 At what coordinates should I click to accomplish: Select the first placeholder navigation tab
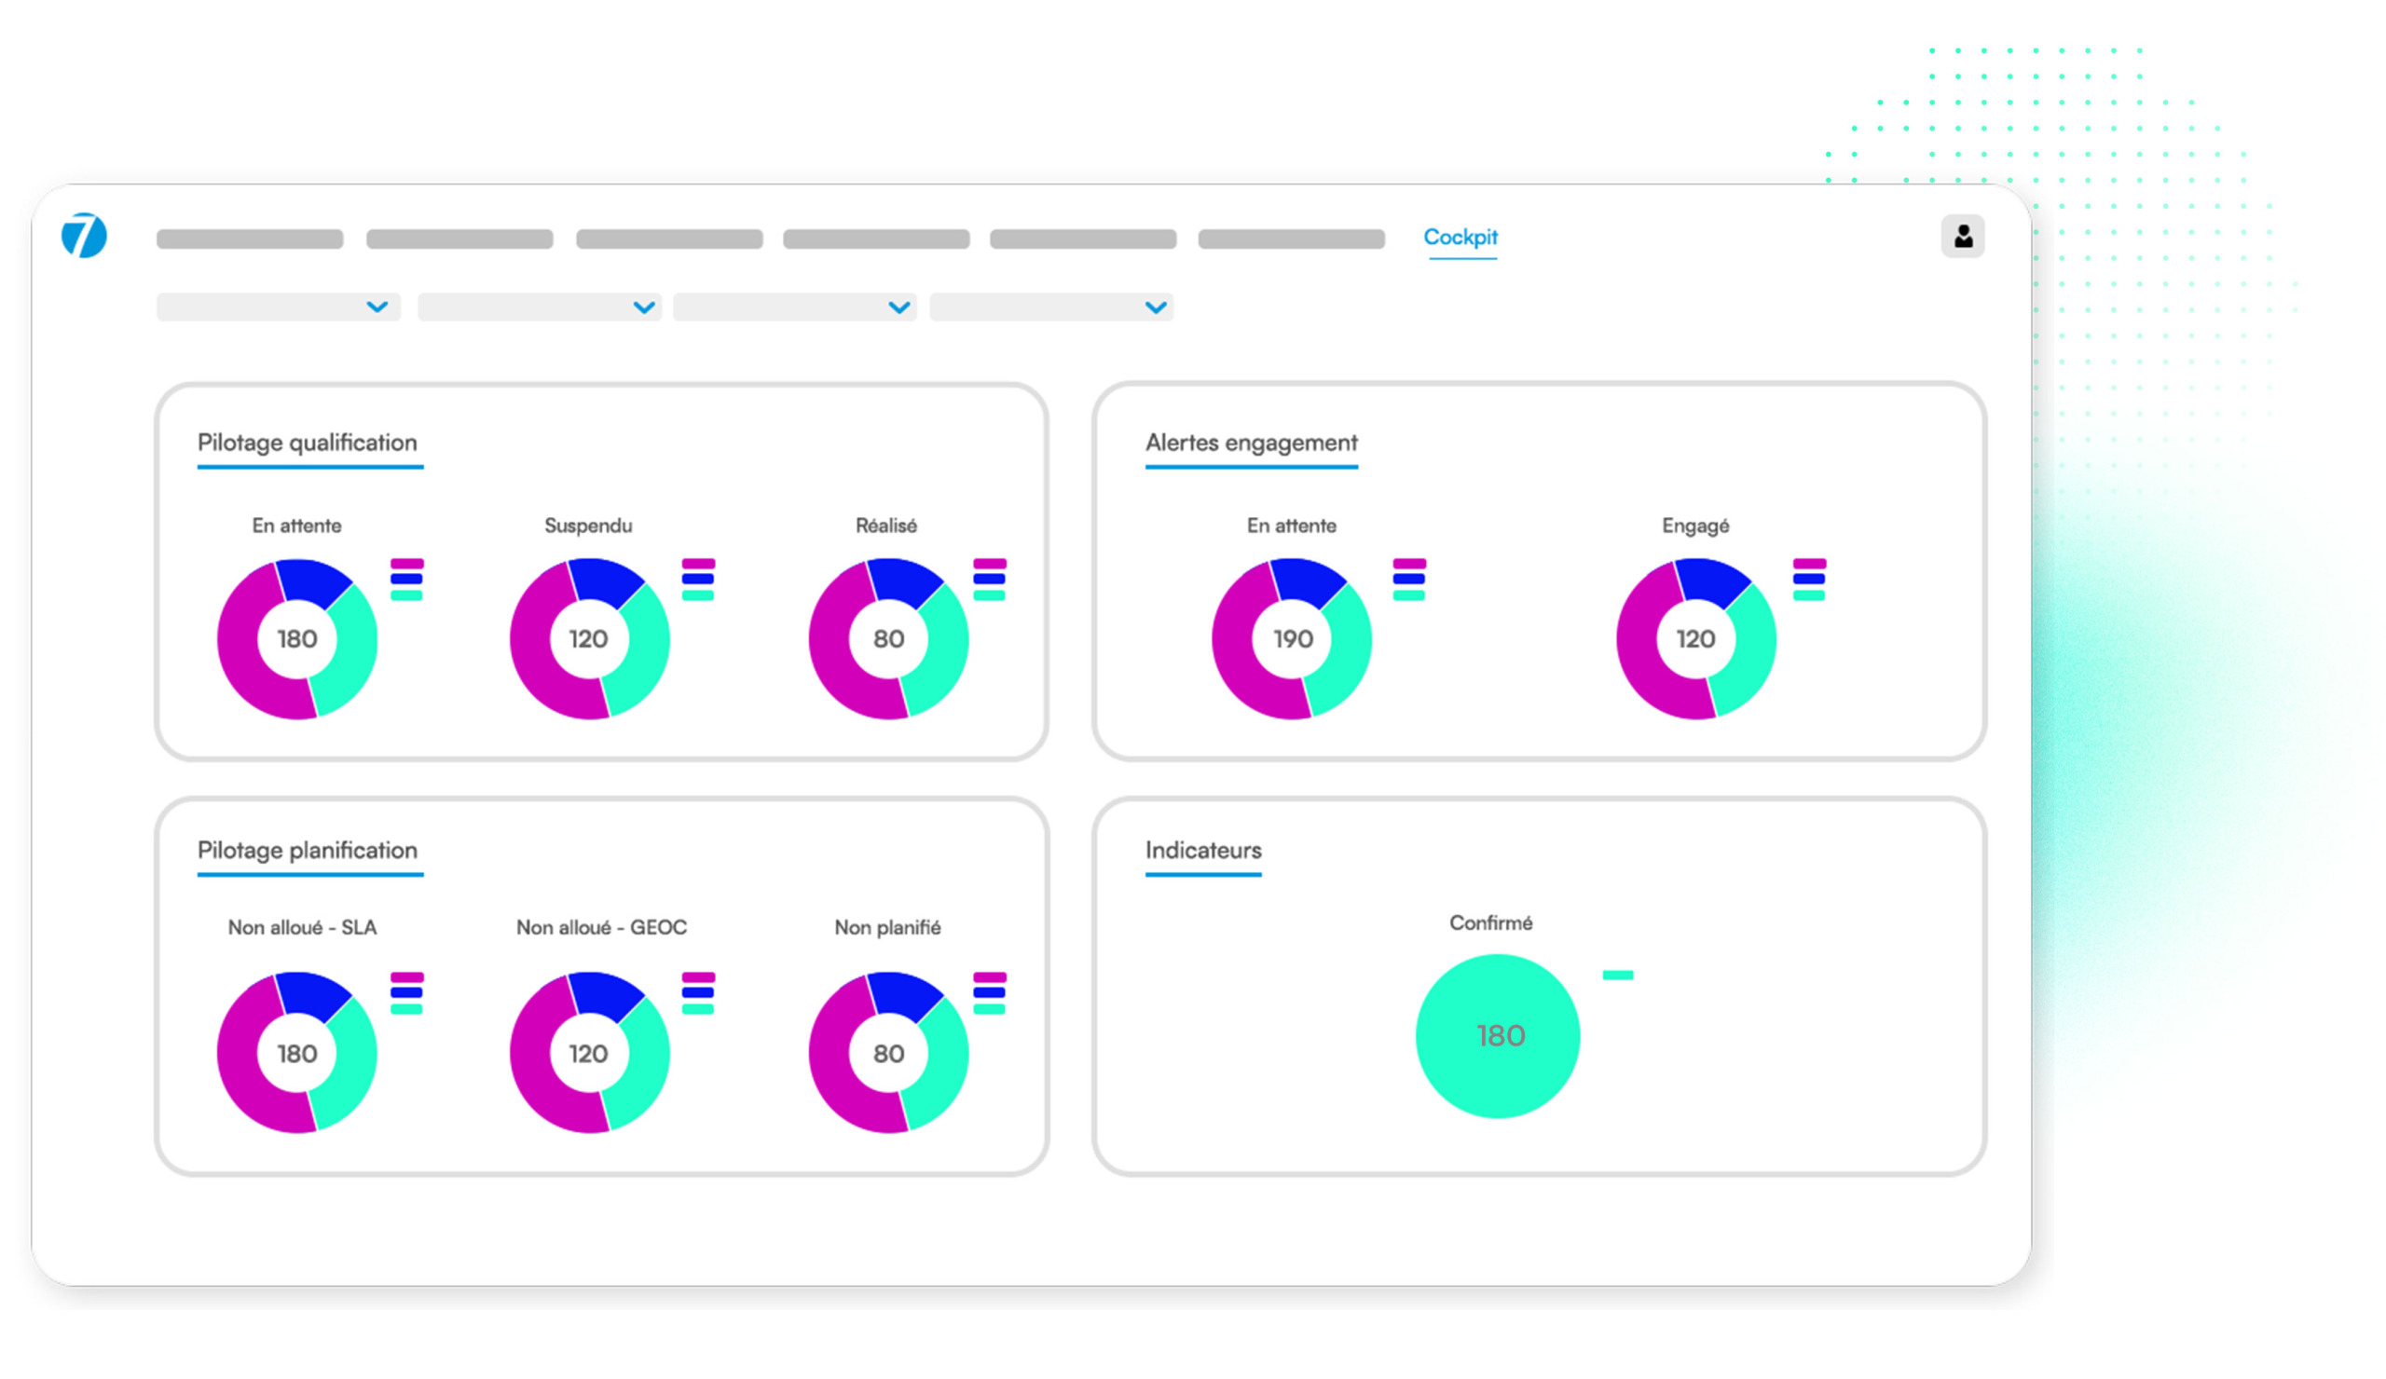tap(250, 239)
